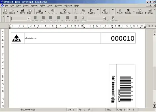The image size is (156, 112).
Task: Restore the document window in menu bar
Action: [151, 6]
